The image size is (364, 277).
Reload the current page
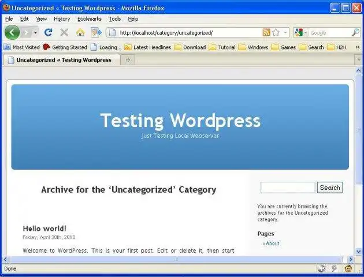point(49,32)
